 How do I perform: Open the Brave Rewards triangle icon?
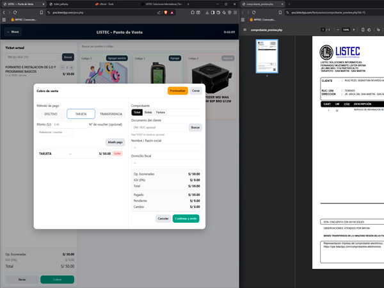(172, 13)
